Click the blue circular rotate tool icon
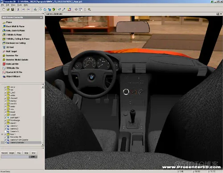The width and height of the screenshot is (223, 173). tap(45, 9)
